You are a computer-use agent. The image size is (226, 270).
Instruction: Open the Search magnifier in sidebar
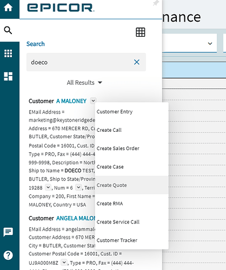(x=8, y=30)
